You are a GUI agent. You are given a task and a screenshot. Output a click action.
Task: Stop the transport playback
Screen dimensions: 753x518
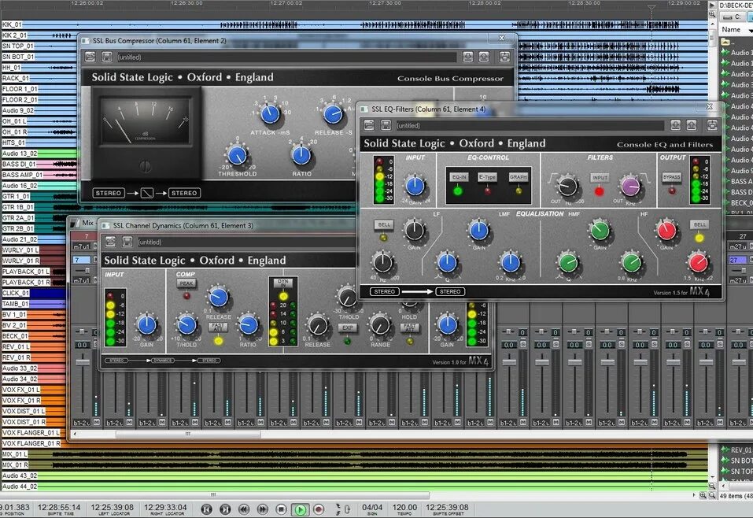point(282,509)
